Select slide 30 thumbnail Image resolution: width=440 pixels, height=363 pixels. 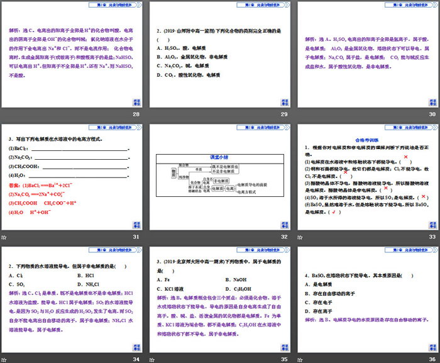[x=368, y=55]
